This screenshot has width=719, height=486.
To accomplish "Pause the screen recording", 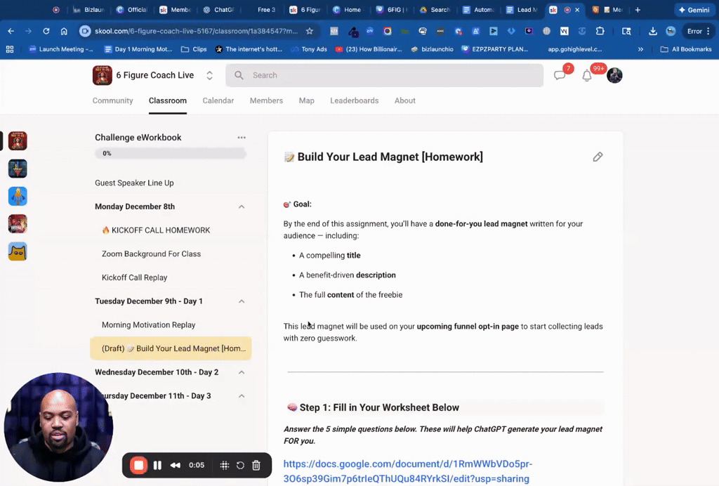I will 157,465.
